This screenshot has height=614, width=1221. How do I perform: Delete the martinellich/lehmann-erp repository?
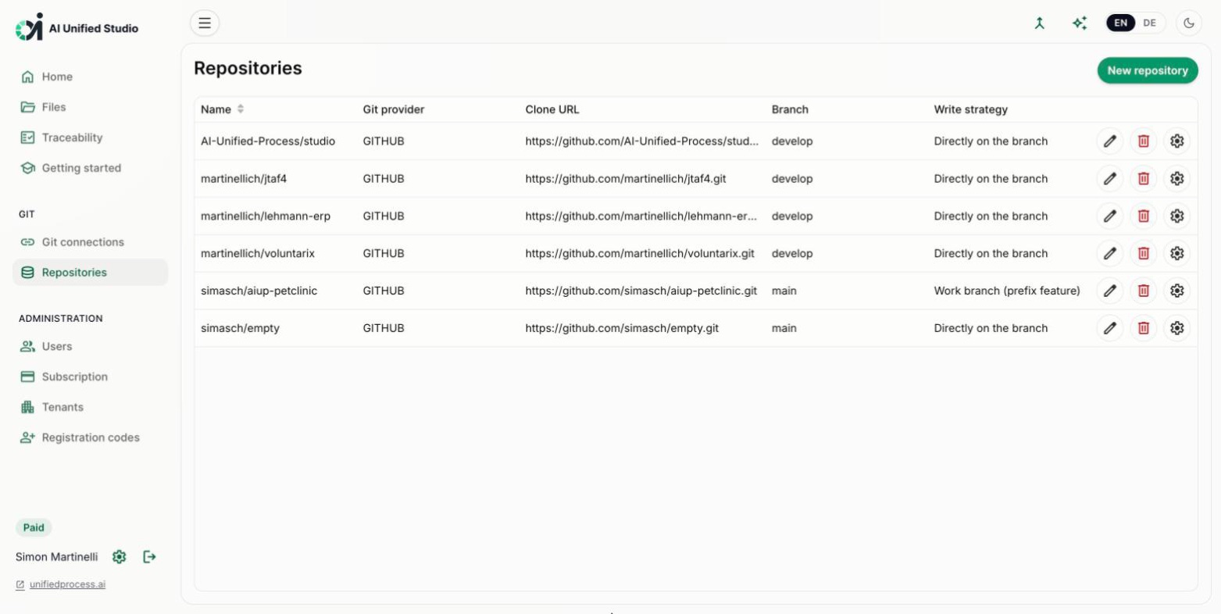click(1144, 216)
